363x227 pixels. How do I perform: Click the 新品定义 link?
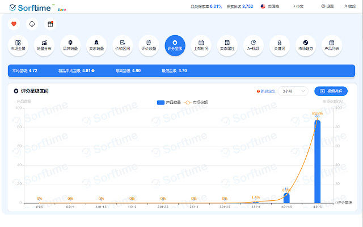click(266, 91)
